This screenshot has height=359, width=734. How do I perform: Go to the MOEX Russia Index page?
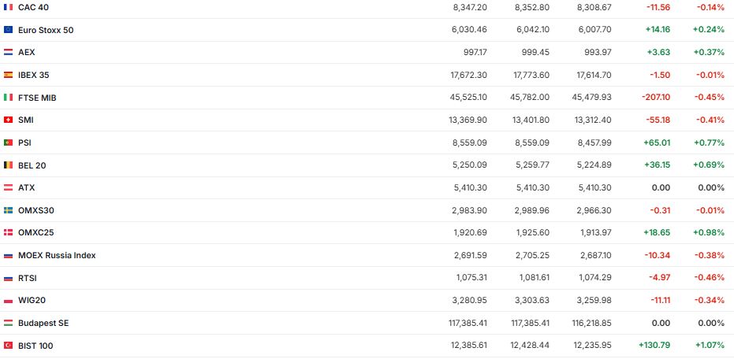[57, 256]
